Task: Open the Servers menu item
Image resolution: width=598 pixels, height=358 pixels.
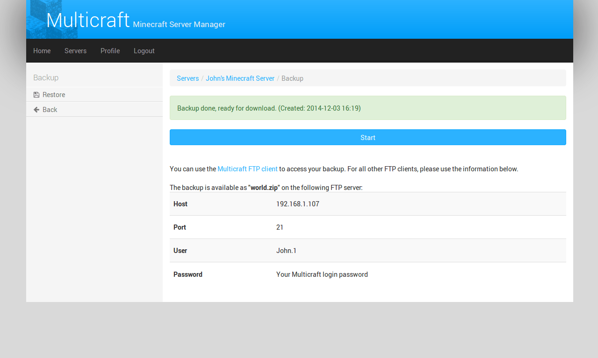Action: click(75, 51)
